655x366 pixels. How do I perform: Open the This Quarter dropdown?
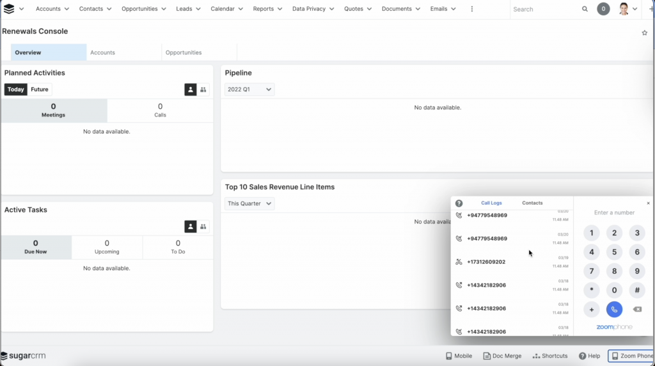click(249, 203)
